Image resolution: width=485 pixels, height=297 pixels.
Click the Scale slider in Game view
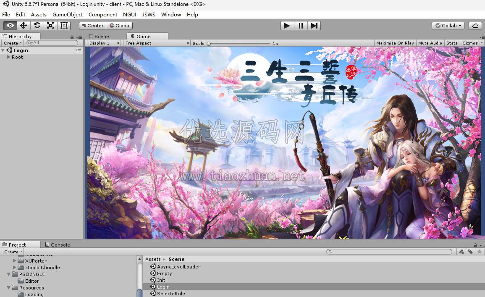[239, 44]
